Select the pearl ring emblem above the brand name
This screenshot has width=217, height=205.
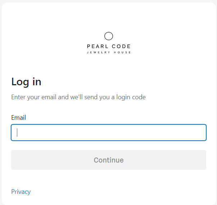coord(109,36)
